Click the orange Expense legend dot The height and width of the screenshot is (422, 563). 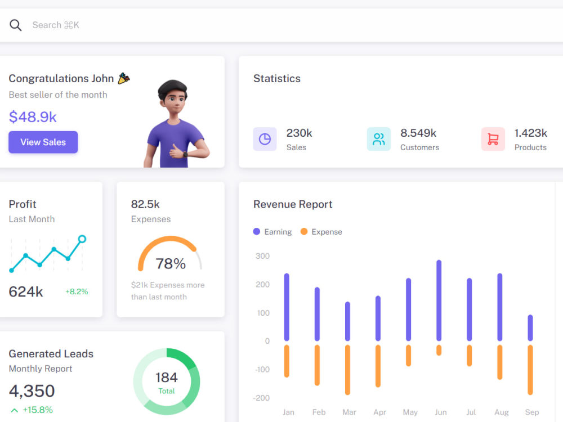point(304,231)
